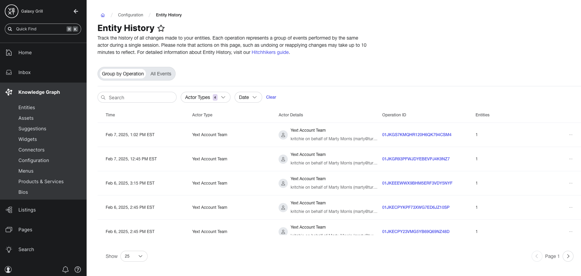The height and width of the screenshot is (276, 581).
Task: Open Suggestions in sidebar
Action: (x=32, y=129)
